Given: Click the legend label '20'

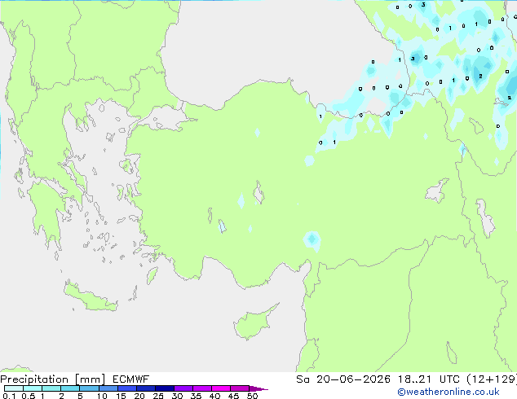Looking at the screenshot, I should coord(139,396).
